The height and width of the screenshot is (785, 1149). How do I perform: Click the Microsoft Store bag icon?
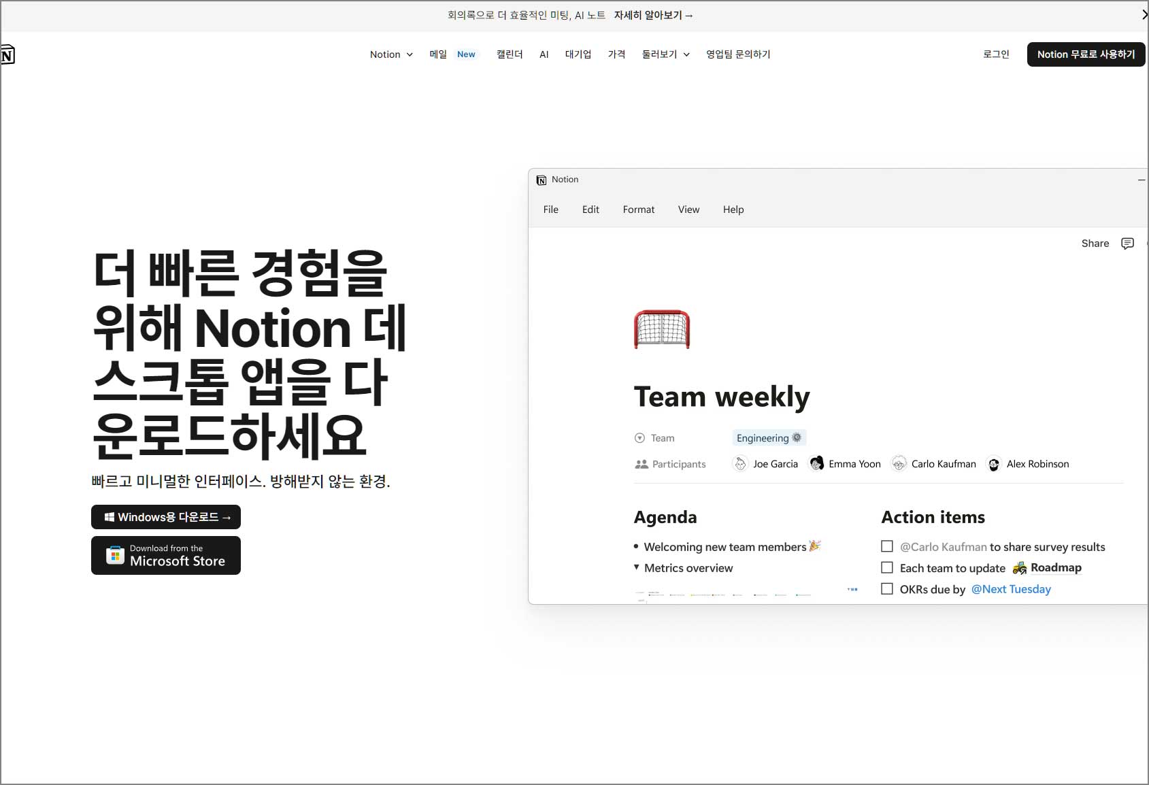pyautogui.click(x=115, y=555)
